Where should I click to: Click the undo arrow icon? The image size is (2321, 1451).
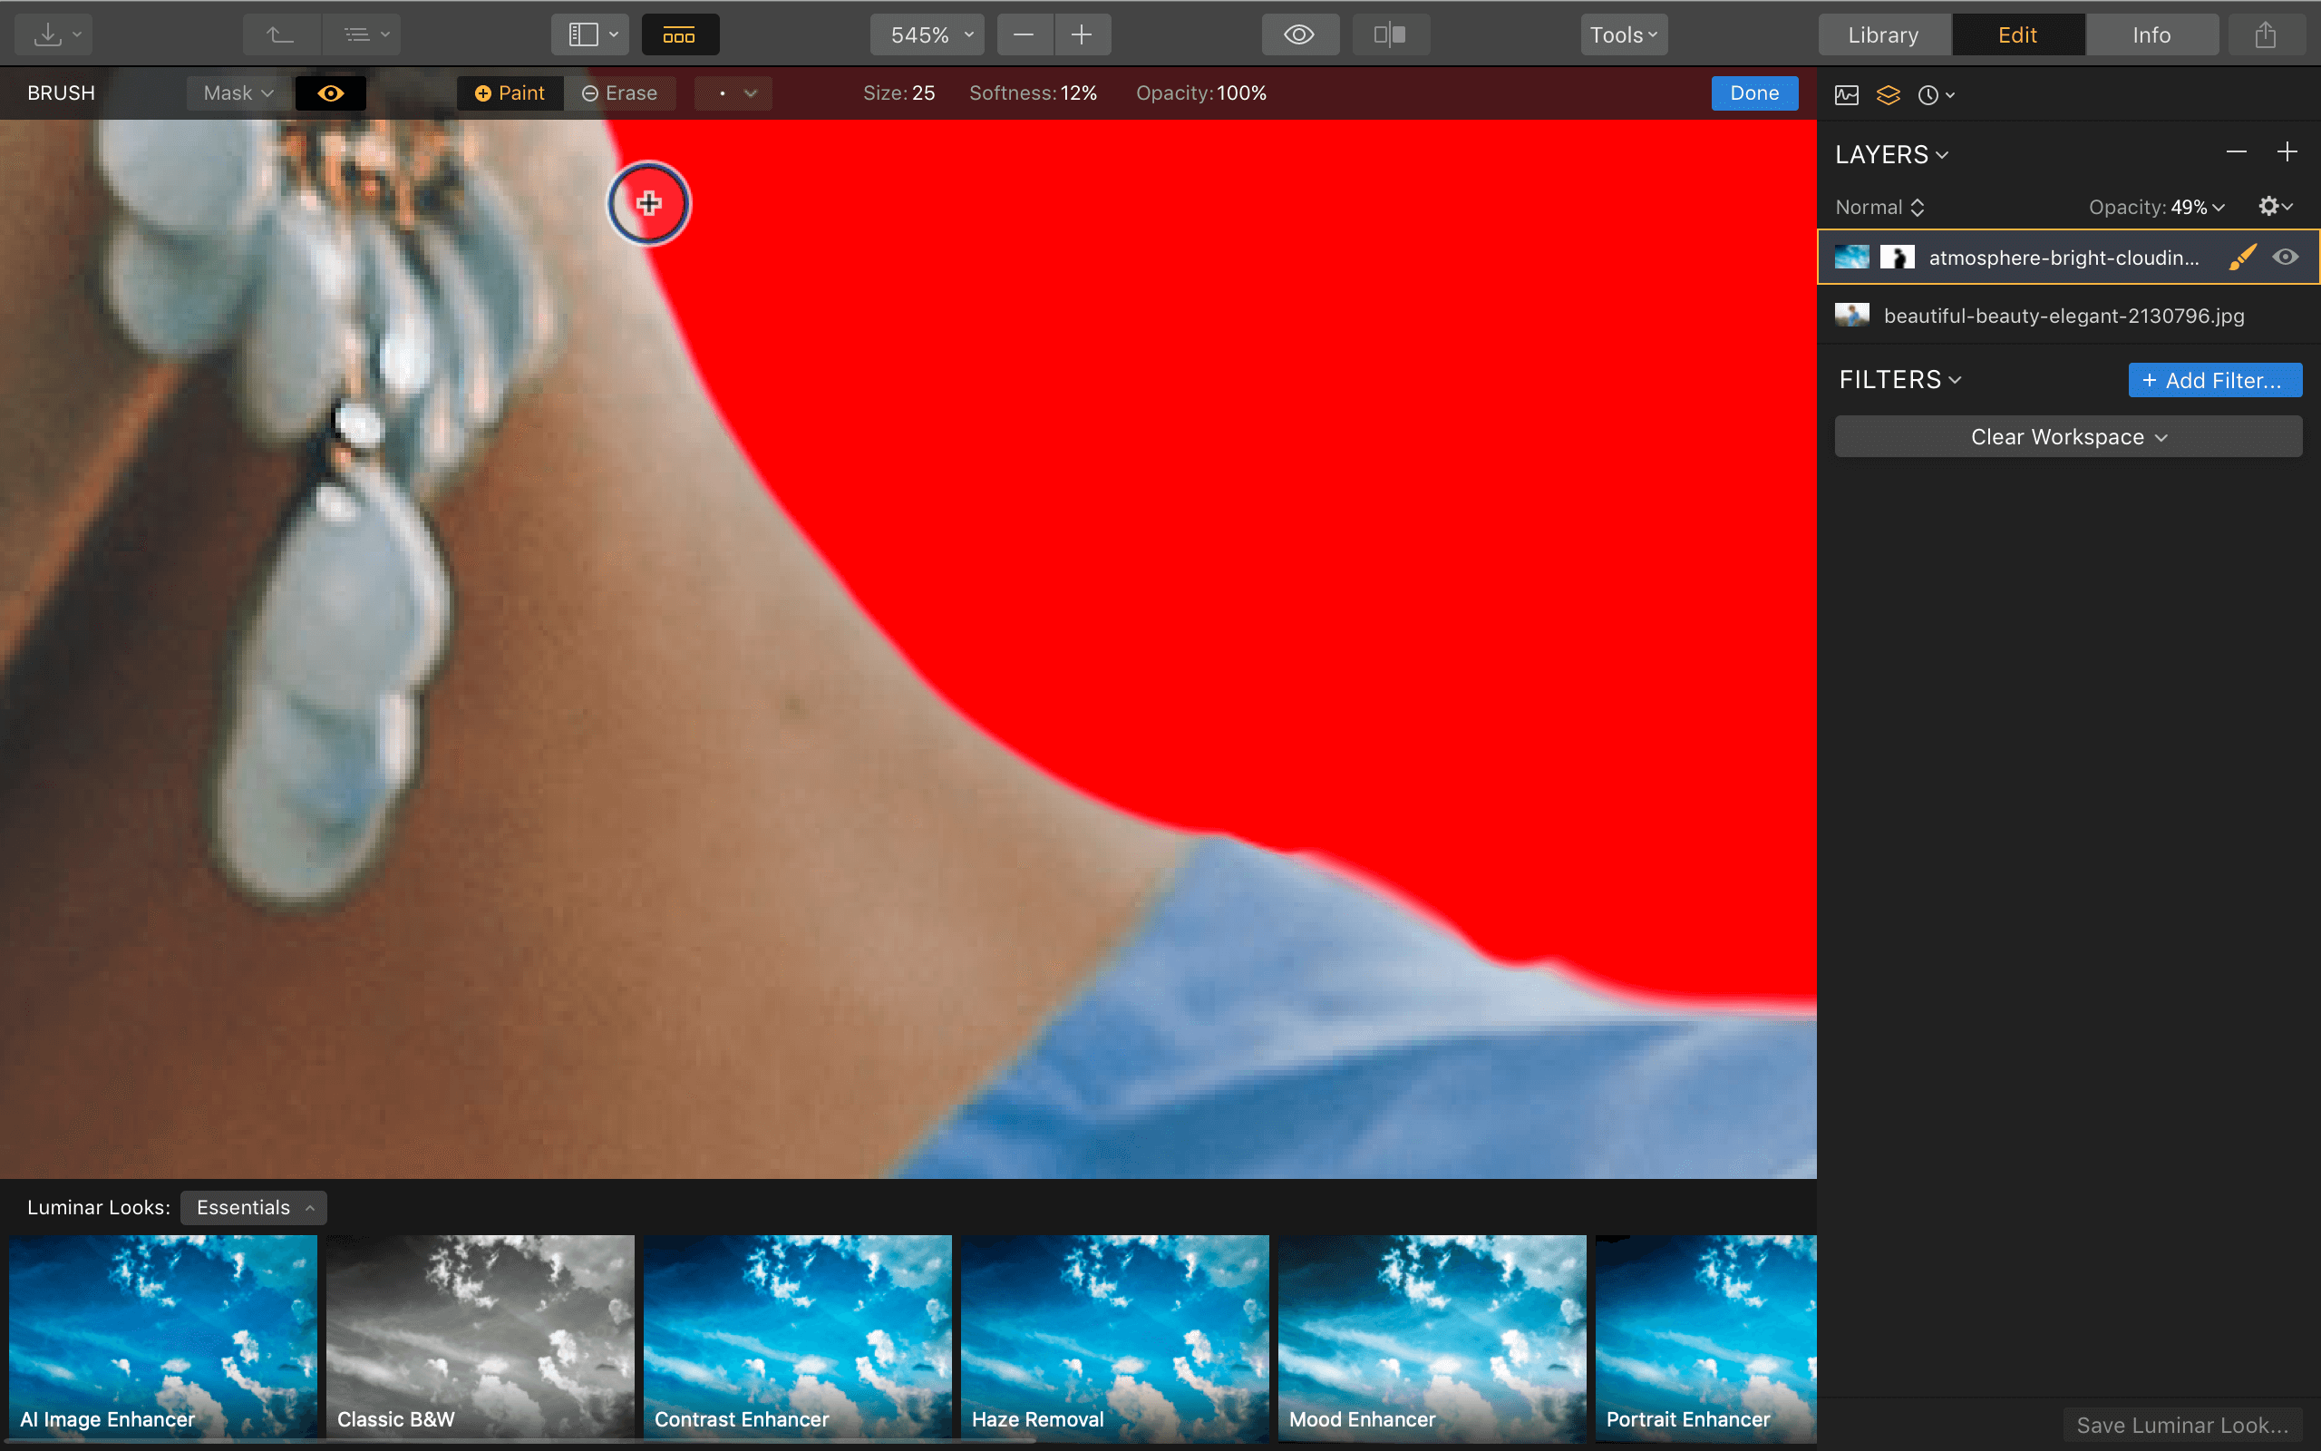pos(280,34)
